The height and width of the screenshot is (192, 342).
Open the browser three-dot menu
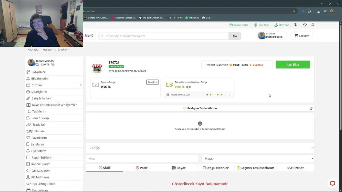(338, 11)
